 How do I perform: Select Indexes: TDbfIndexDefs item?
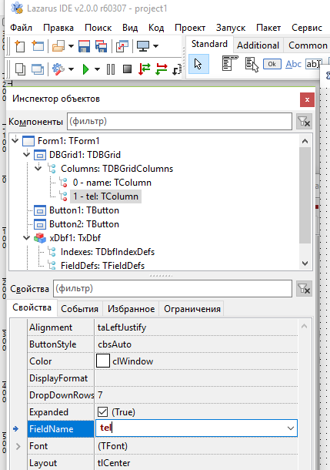(x=108, y=252)
